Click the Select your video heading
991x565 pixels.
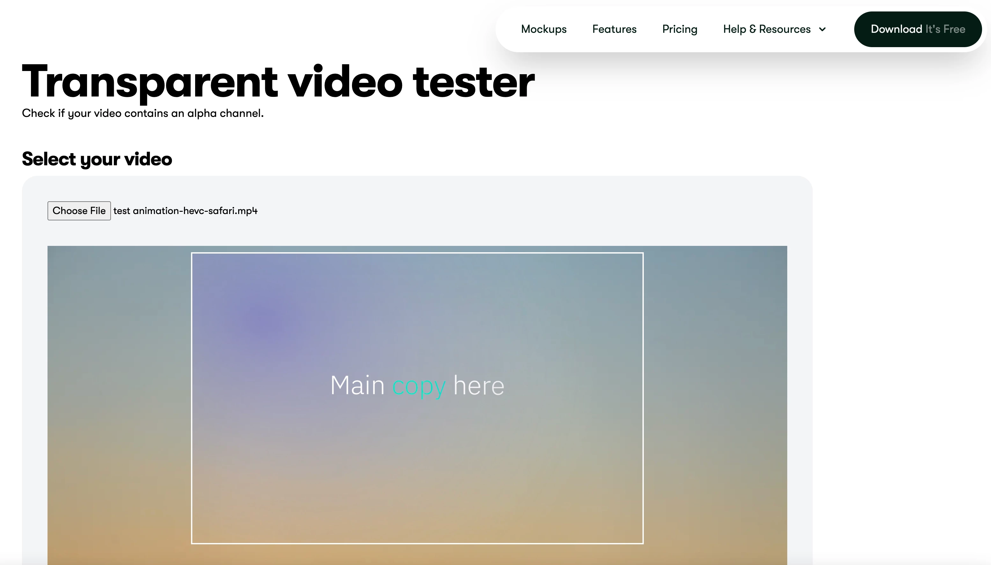pos(97,159)
